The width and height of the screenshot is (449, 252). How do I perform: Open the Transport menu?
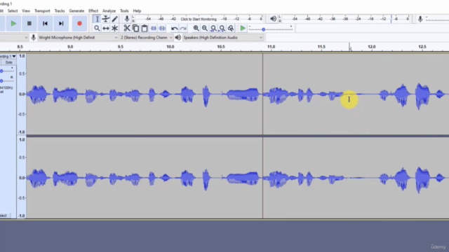tap(42, 11)
